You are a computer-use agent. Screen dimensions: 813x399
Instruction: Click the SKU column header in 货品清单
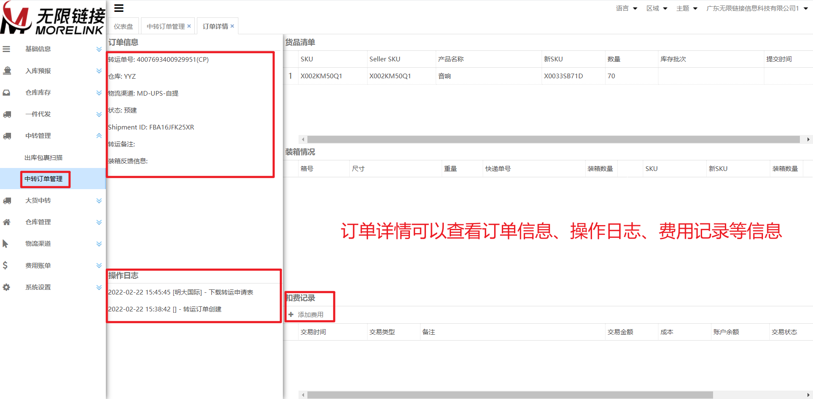[307, 59]
